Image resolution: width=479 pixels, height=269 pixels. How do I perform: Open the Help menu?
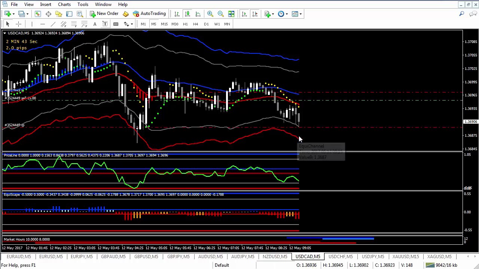[123, 4]
